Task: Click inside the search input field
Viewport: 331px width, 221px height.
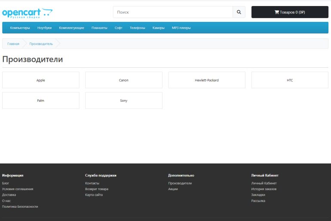Action: tap(173, 12)
